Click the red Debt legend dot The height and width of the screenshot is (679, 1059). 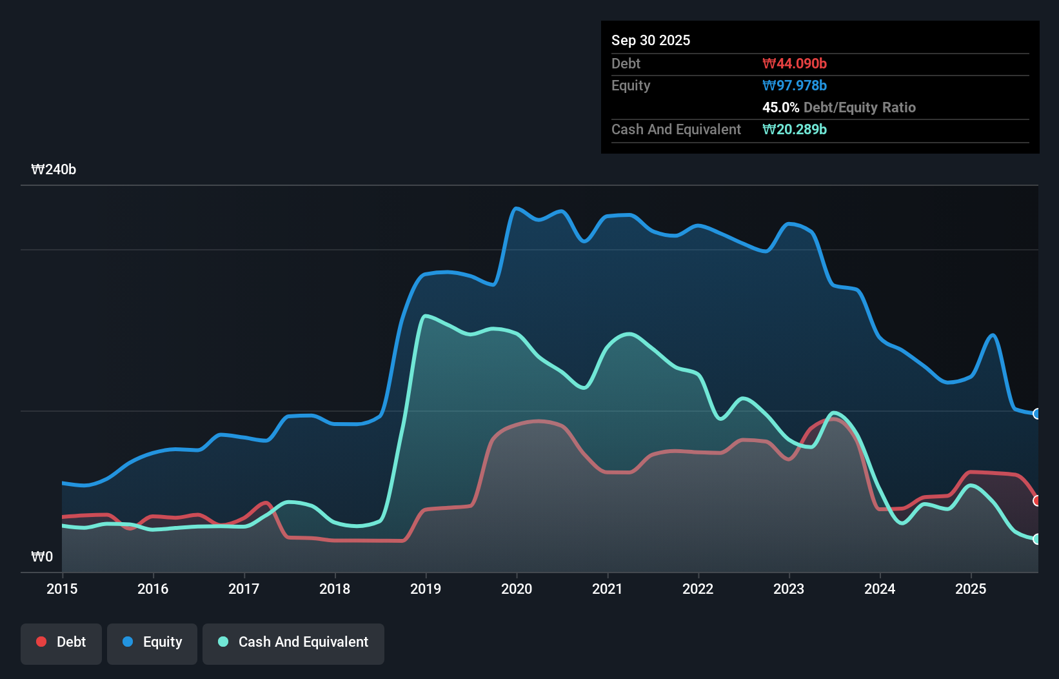coord(40,642)
